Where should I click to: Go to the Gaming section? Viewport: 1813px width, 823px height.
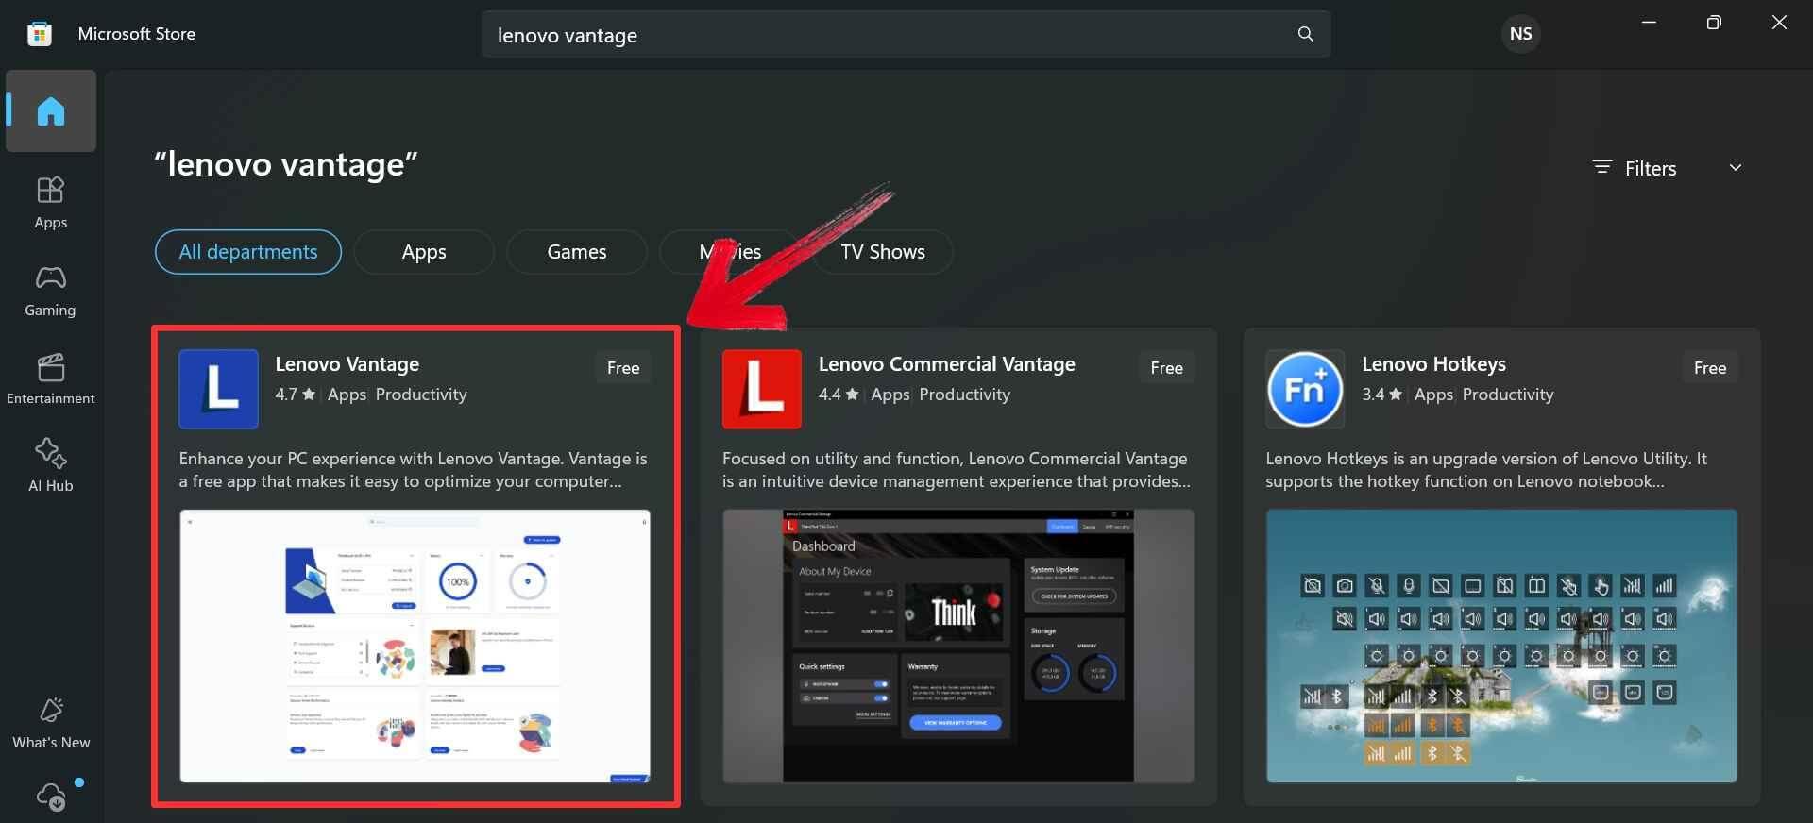click(x=51, y=291)
